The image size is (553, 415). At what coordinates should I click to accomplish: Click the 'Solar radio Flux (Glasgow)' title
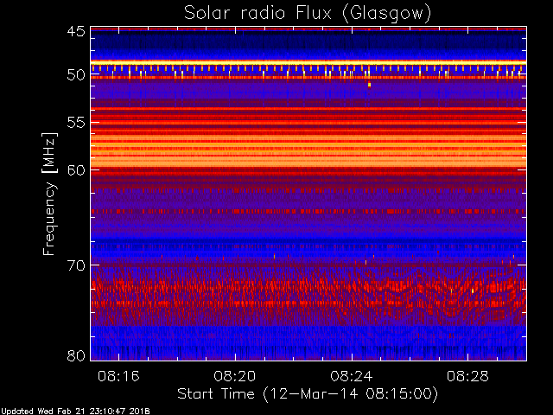tap(308, 12)
